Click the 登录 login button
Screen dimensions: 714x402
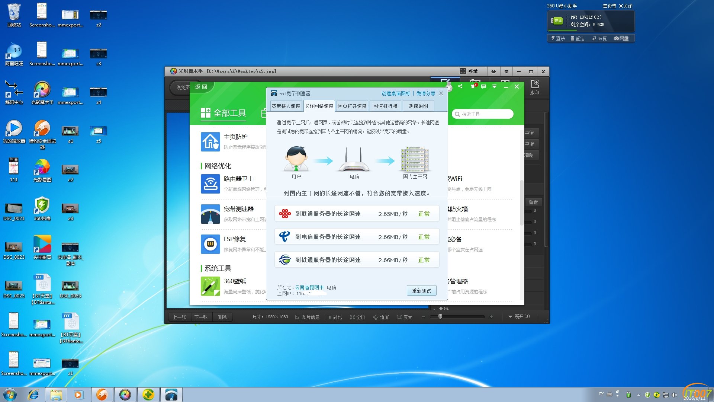click(x=469, y=71)
